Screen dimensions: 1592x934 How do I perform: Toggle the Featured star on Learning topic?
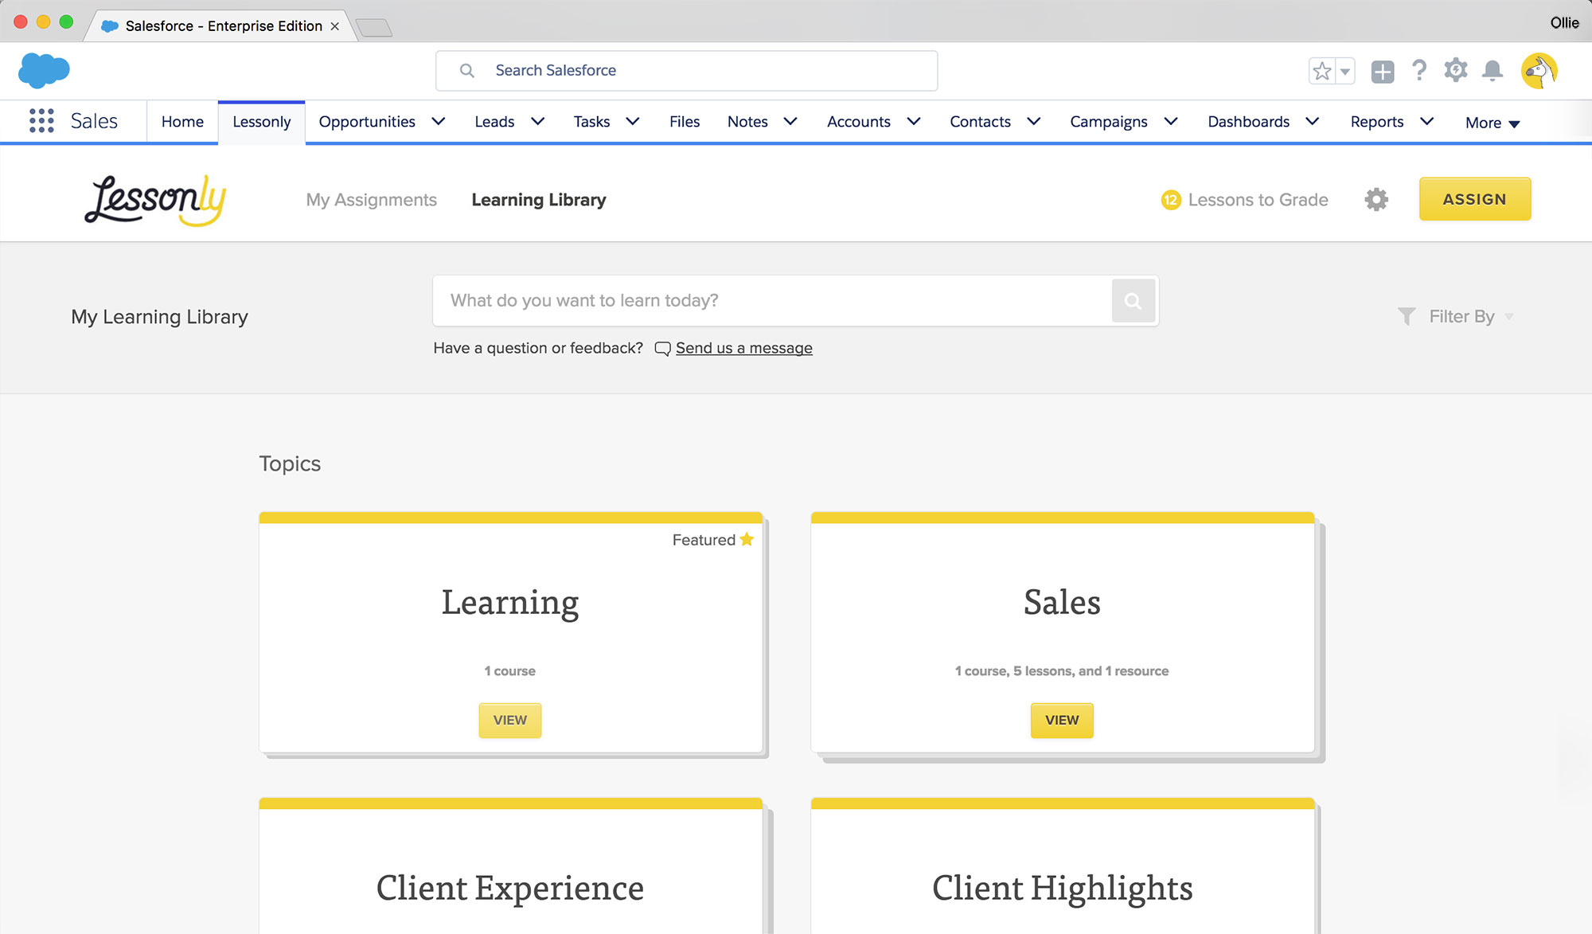pyautogui.click(x=747, y=539)
